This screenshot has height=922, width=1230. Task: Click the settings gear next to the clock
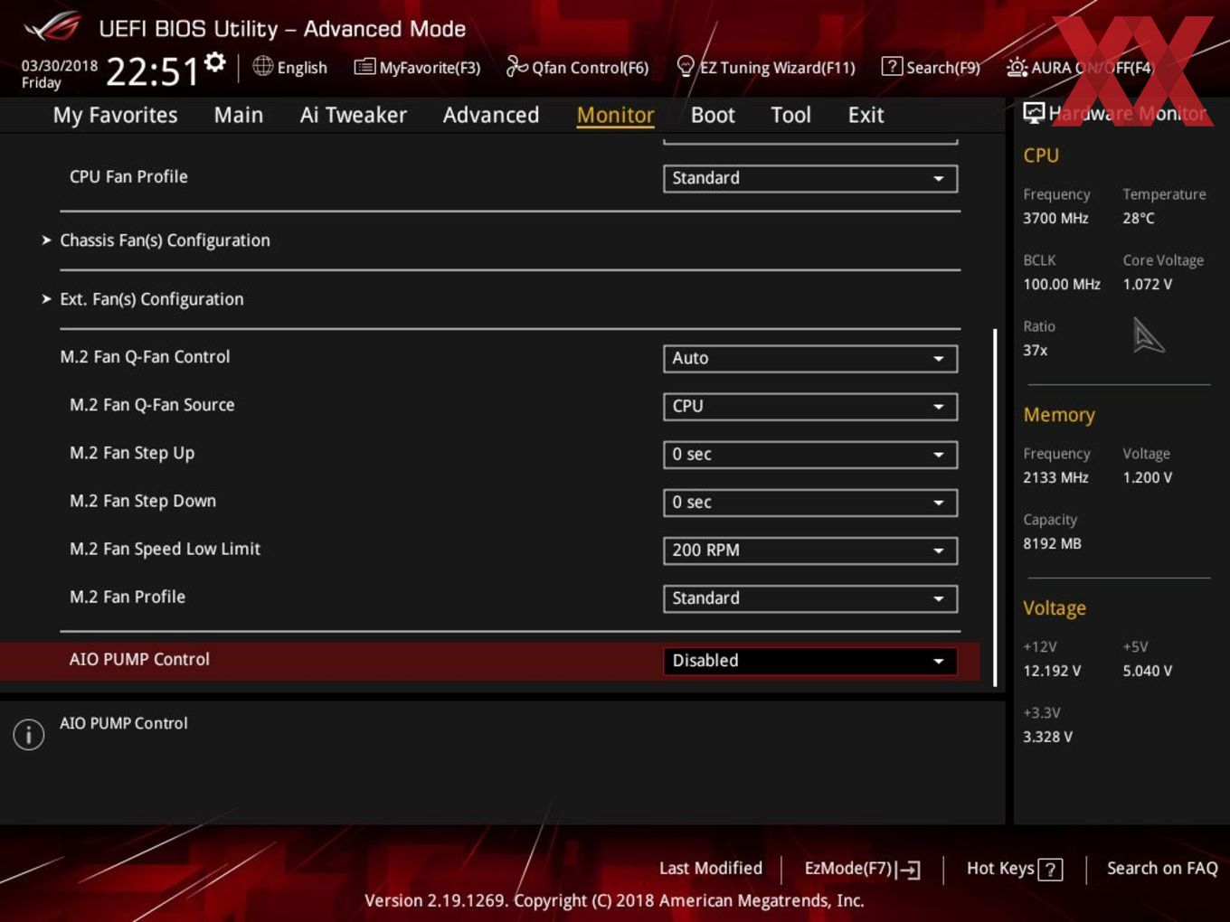click(215, 61)
